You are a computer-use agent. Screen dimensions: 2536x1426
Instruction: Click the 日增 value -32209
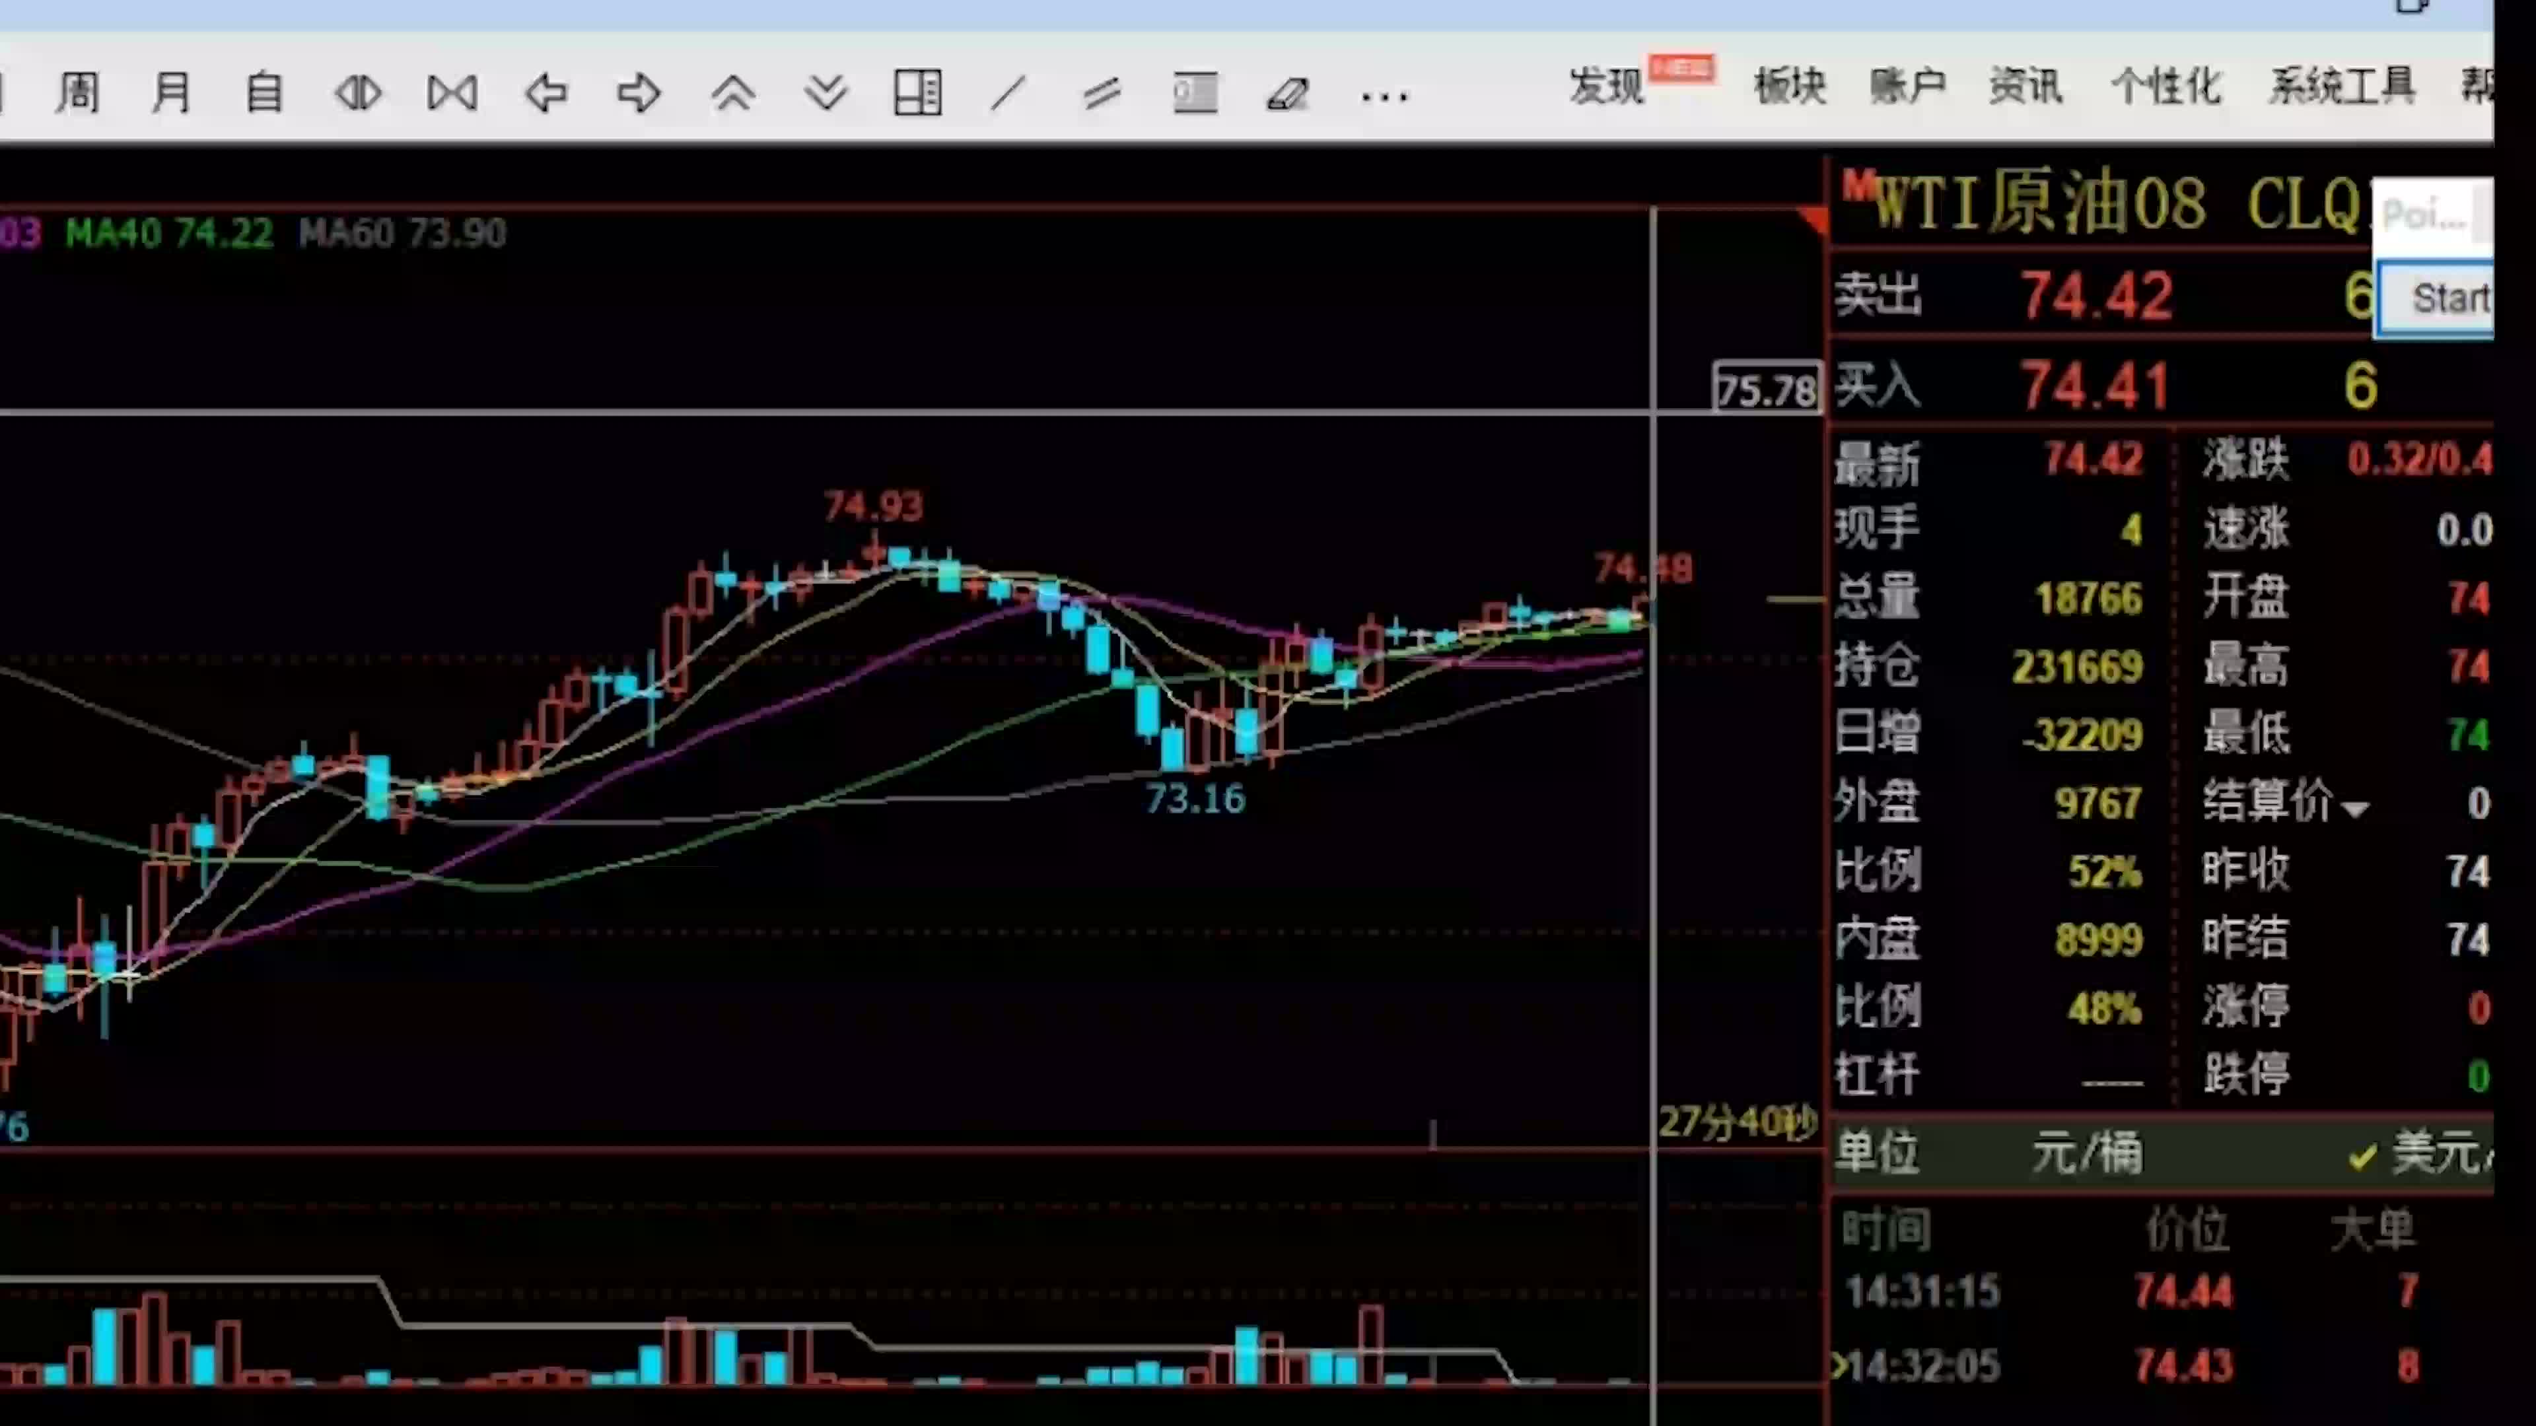point(2082,735)
